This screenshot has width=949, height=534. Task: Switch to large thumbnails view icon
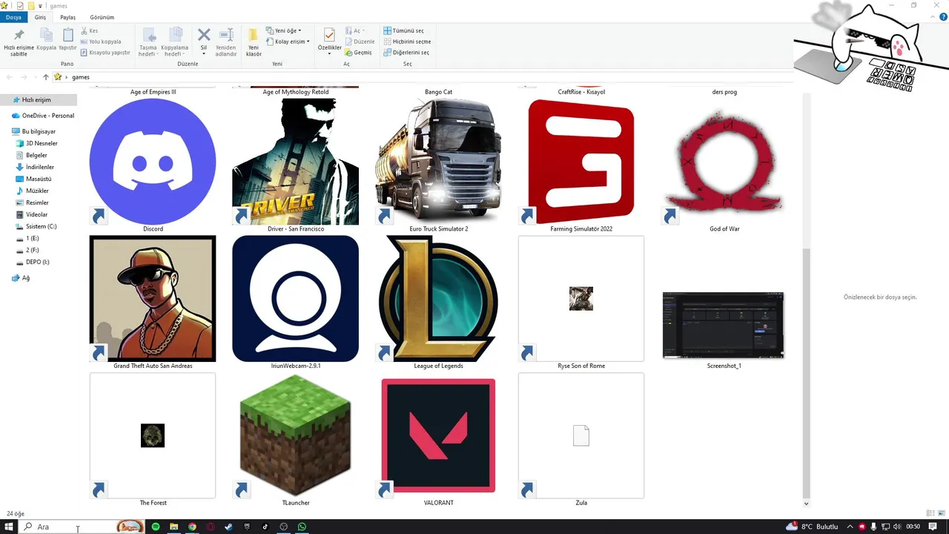[x=941, y=513]
